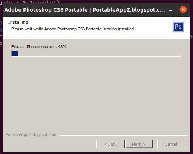
Task: Click the separator line beside PortableAppZ text
Action: click(x=123, y=135)
